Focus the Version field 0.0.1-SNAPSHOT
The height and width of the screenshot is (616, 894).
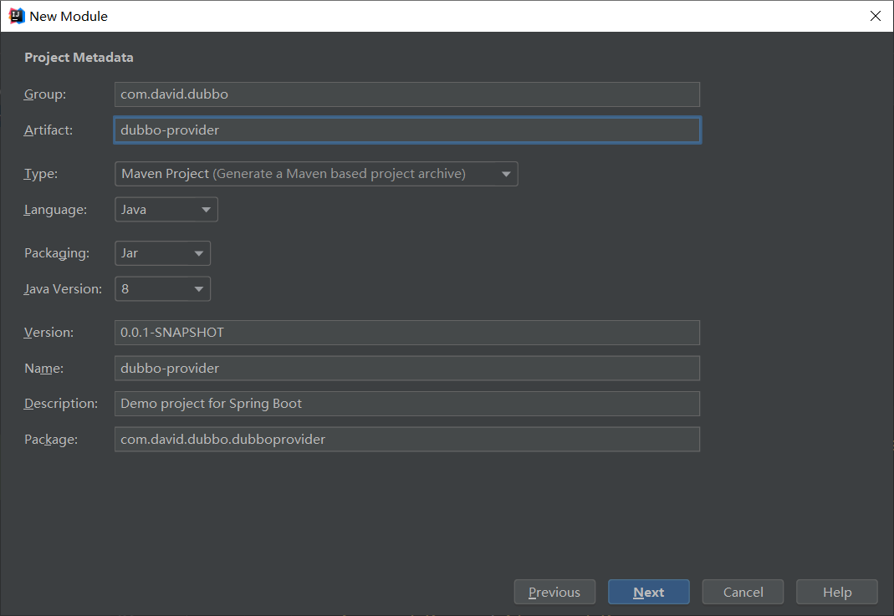(x=407, y=332)
